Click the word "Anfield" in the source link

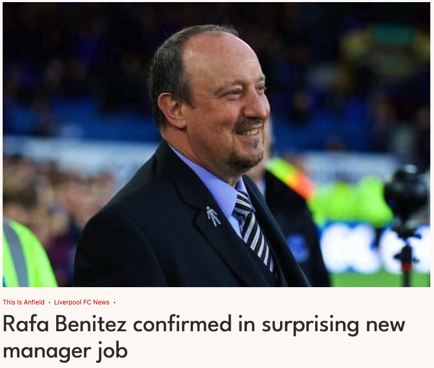33,302
